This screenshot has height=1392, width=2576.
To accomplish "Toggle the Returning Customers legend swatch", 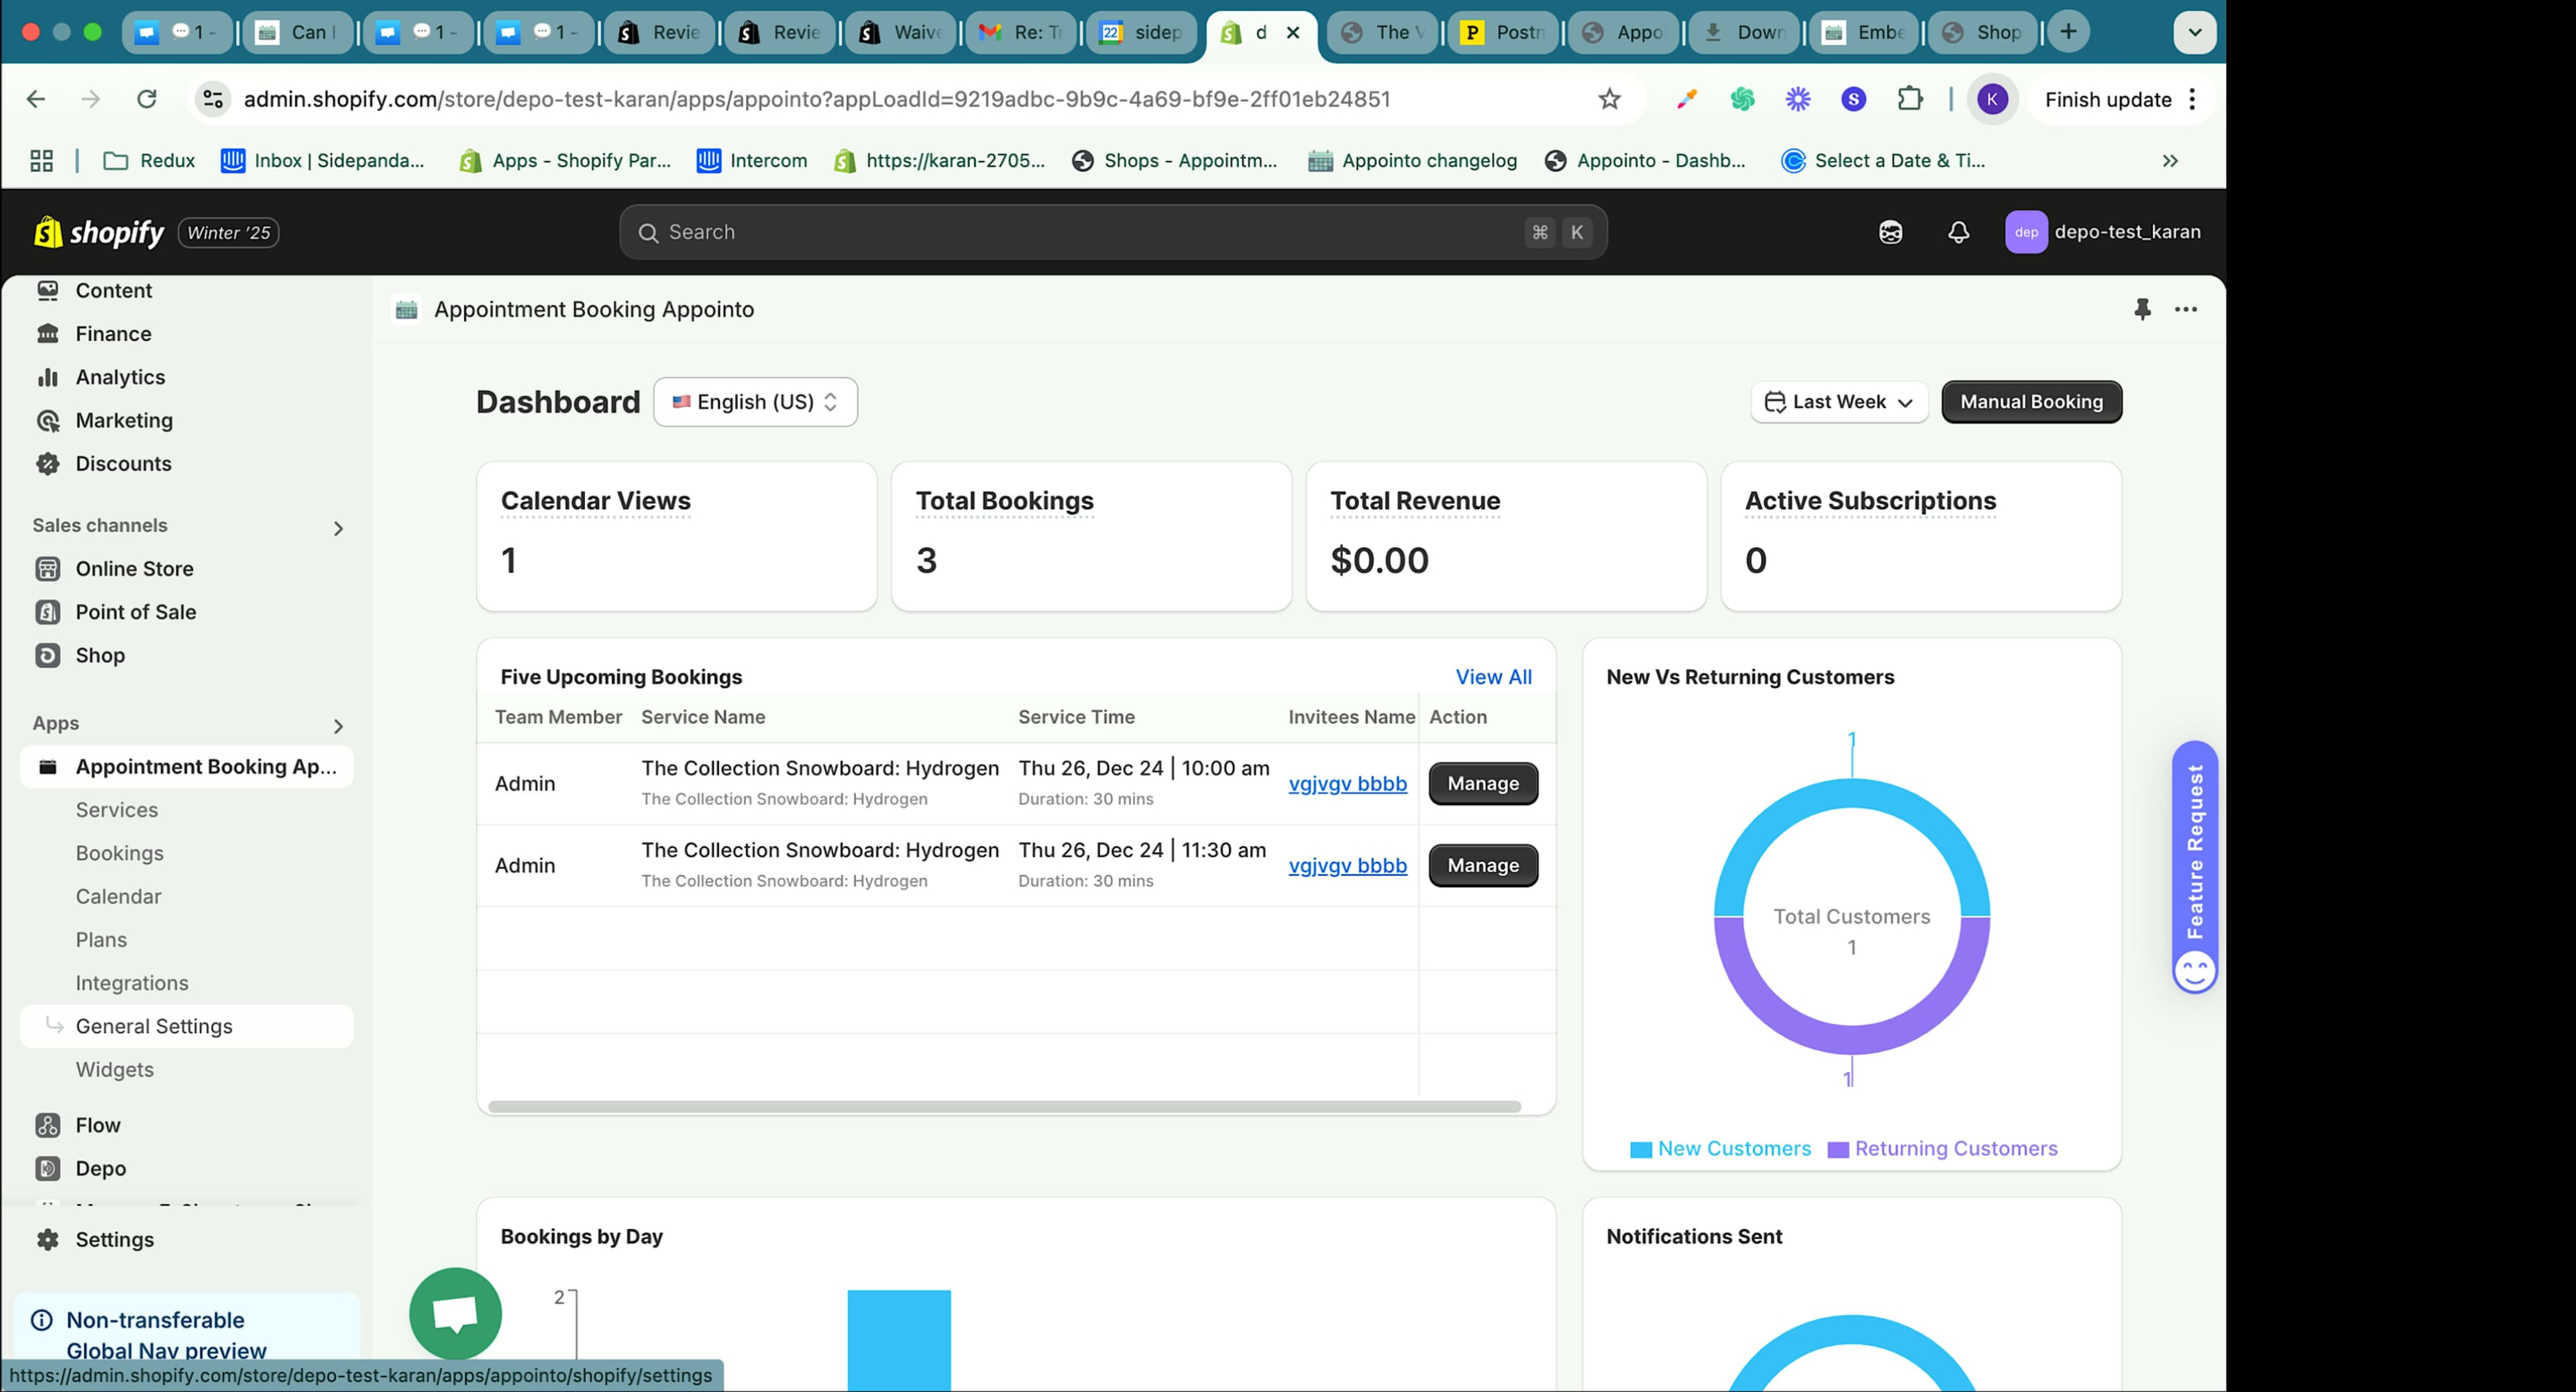I will tap(1837, 1149).
